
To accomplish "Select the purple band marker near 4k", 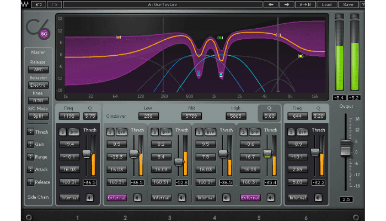I will pos(278,35).
